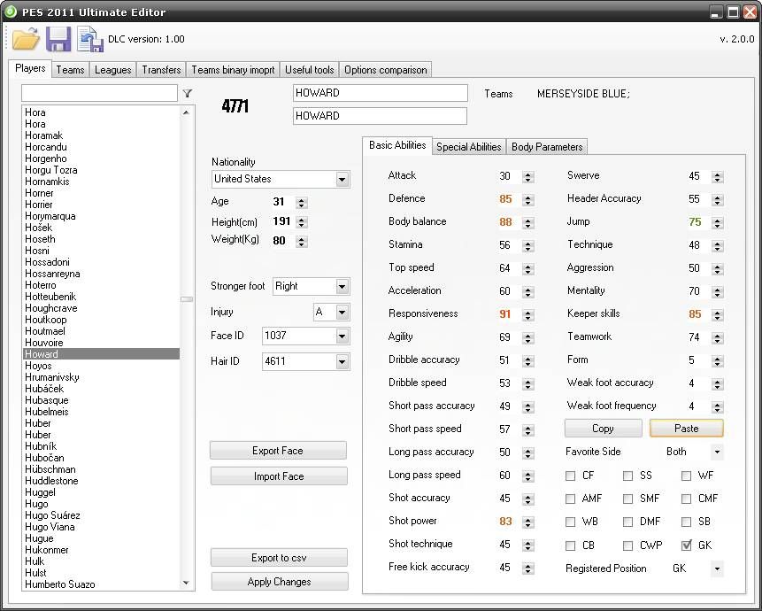This screenshot has height=611, width=762.
Task: Select Hulk in the player list
Action: click(35, 561)
